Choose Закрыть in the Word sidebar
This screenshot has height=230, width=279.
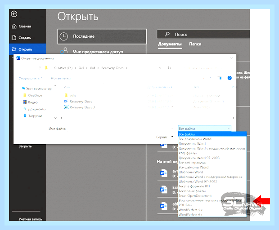tap(25, 146)
